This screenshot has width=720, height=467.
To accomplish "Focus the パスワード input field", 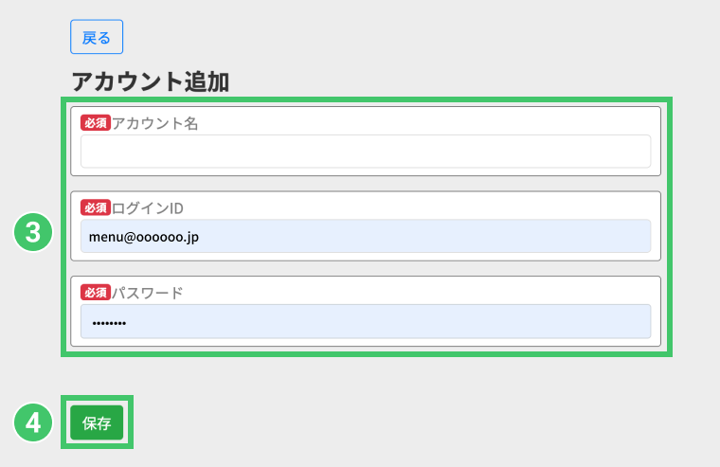I will (365, 321).
